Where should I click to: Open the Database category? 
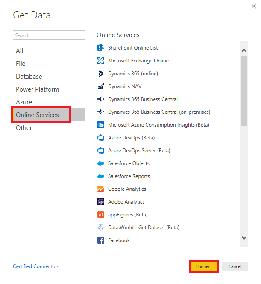(49, 77)
